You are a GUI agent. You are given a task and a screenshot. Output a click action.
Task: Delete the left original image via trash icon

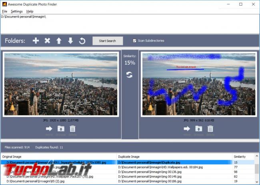(72, 129)
